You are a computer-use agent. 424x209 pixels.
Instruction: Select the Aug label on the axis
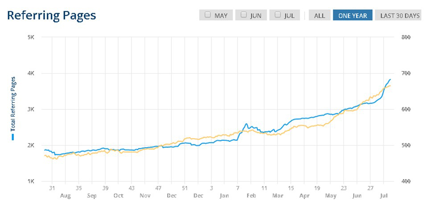coord(65,196)
